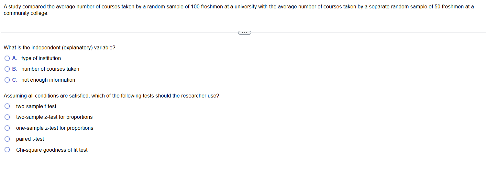Select radio button for option C

click(7, 80)
